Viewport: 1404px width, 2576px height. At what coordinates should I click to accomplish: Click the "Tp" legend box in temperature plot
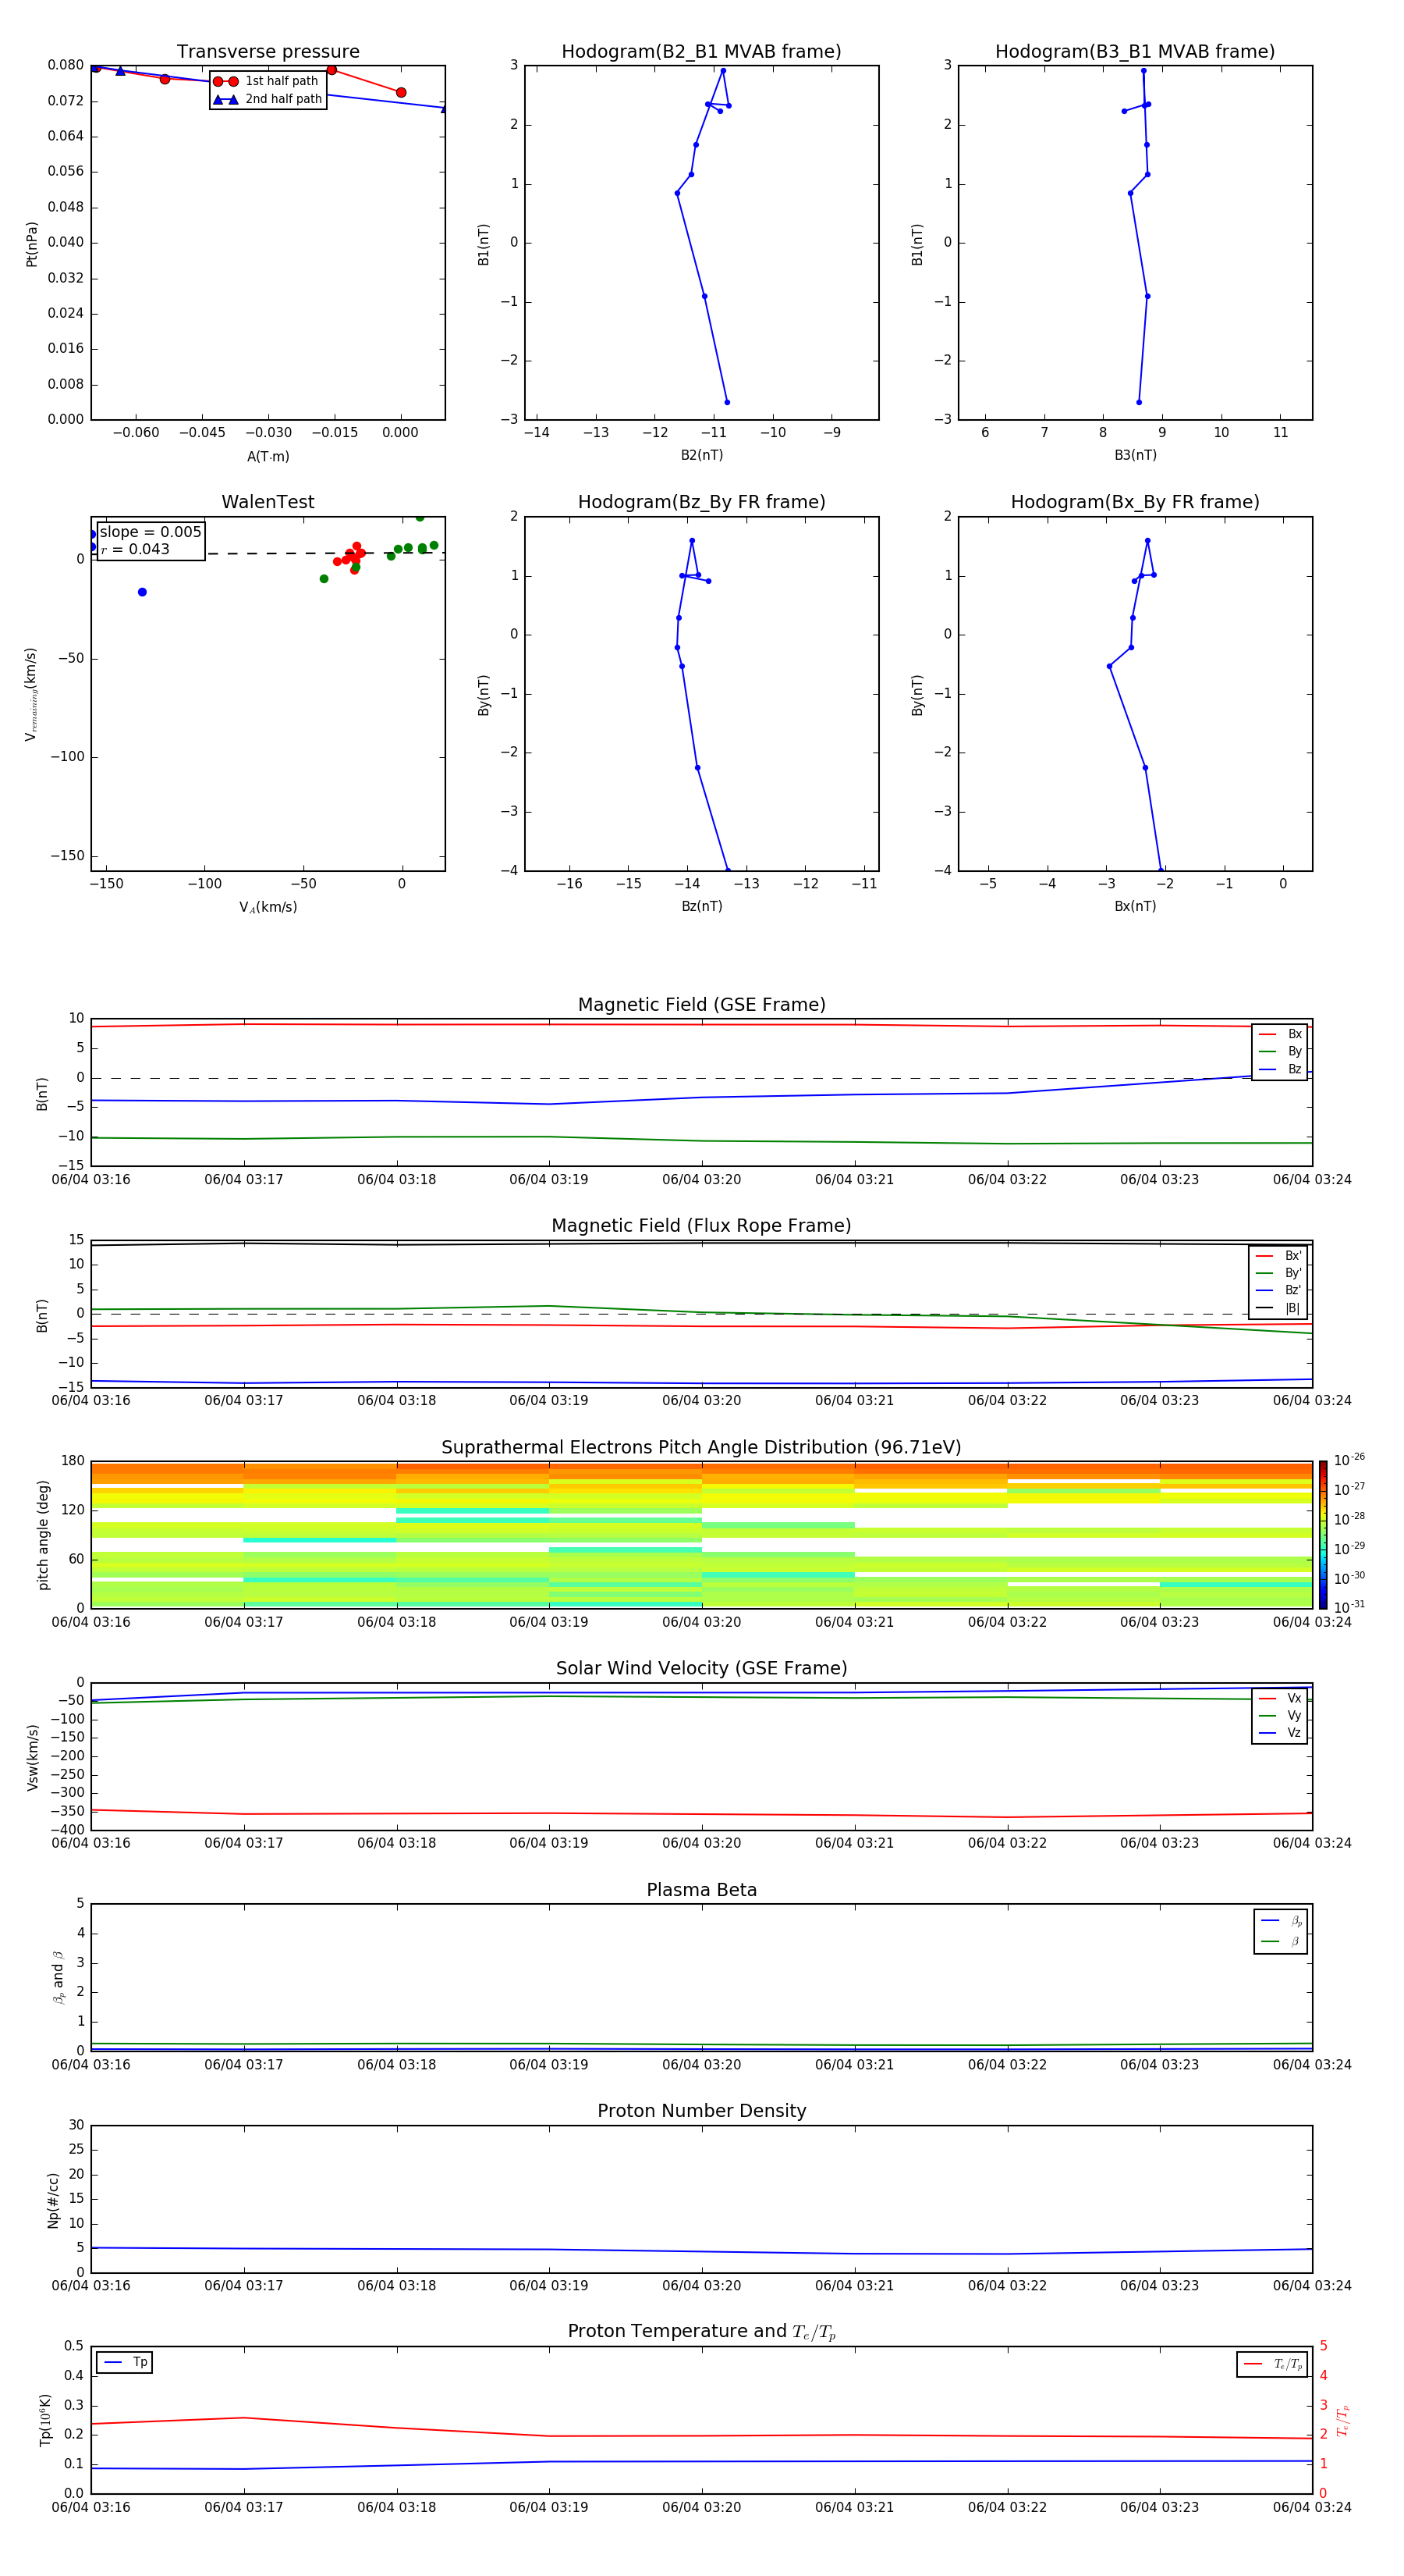(125, 2362)
